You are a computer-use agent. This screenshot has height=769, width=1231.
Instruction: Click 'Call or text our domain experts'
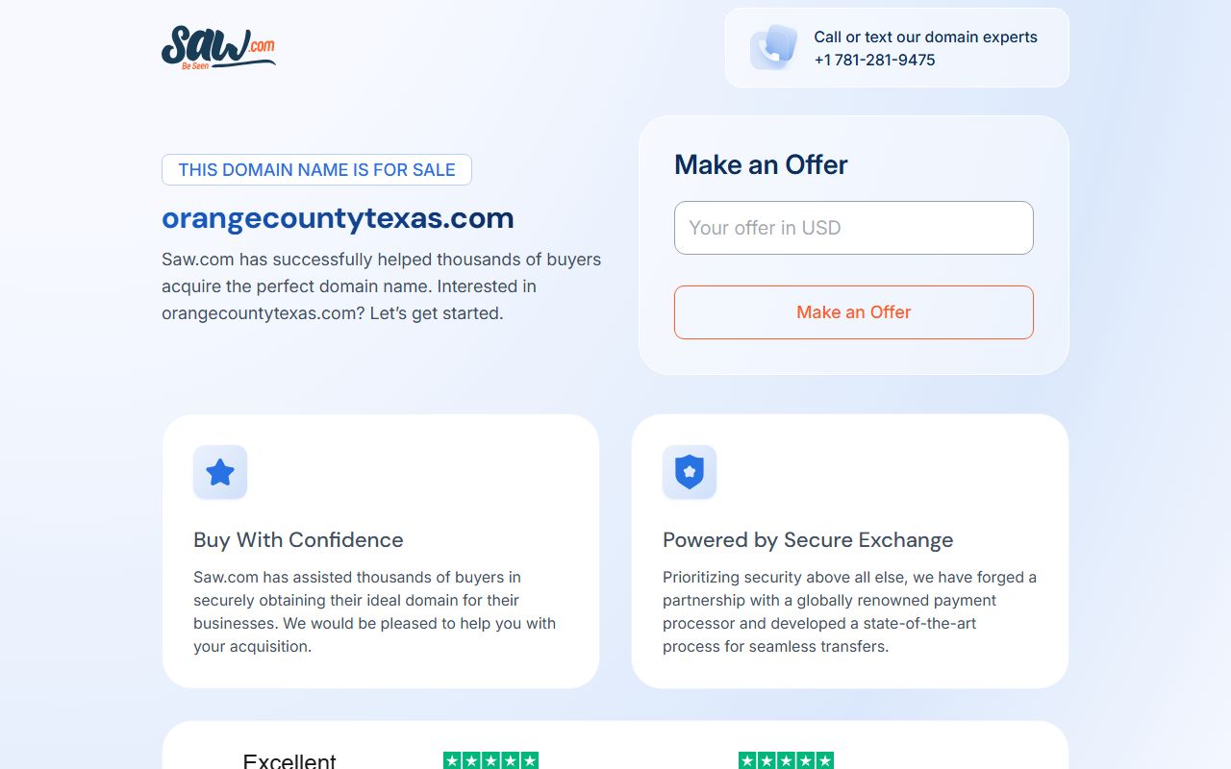[x=925, y=37]
